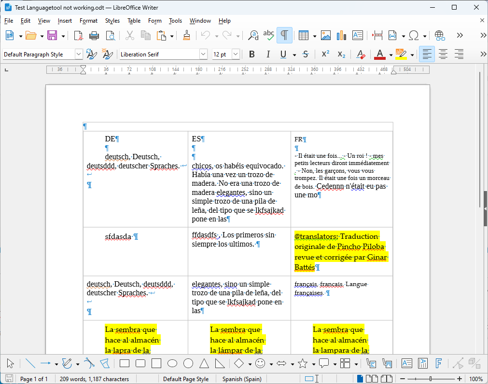Screen dimensions: 488x384
Task: Set Center paragraph alignment
Action: point(443,55)
